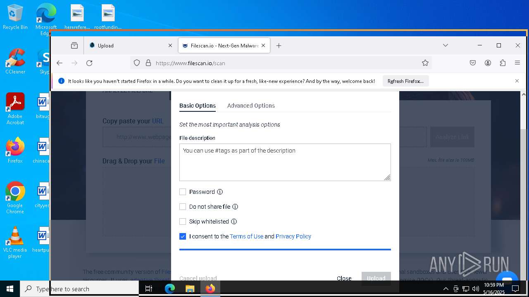The width and height of the screenshot is (529, 297).
Task: Click the blue upload progress bar
Action: pyautogui.click(x=285, y=249)
